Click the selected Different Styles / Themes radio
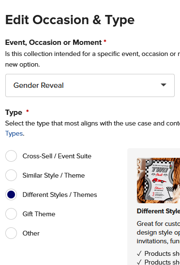Image resolution: width=180 pixels, height=265 pixels. (x=11, y=195)
